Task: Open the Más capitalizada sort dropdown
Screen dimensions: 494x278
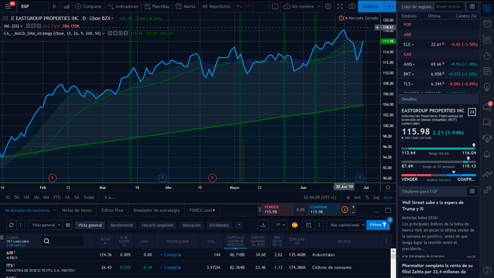Action: click(x=346, y=225)
